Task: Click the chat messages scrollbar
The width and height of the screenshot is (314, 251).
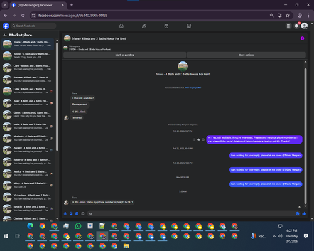Action: click(305, 136)
